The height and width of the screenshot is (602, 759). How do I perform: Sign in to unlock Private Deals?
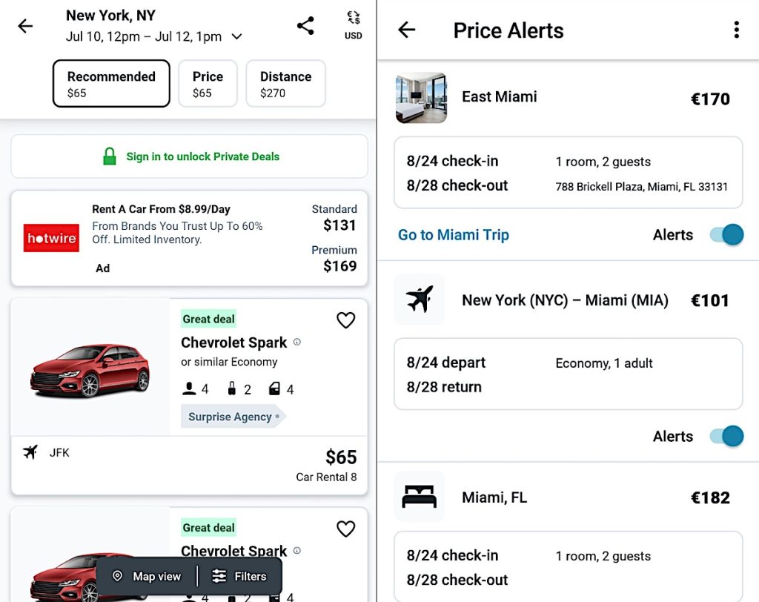click(188, 156)
